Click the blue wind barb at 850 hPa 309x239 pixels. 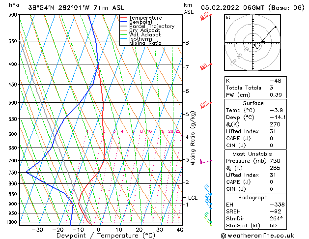[207, 189]
